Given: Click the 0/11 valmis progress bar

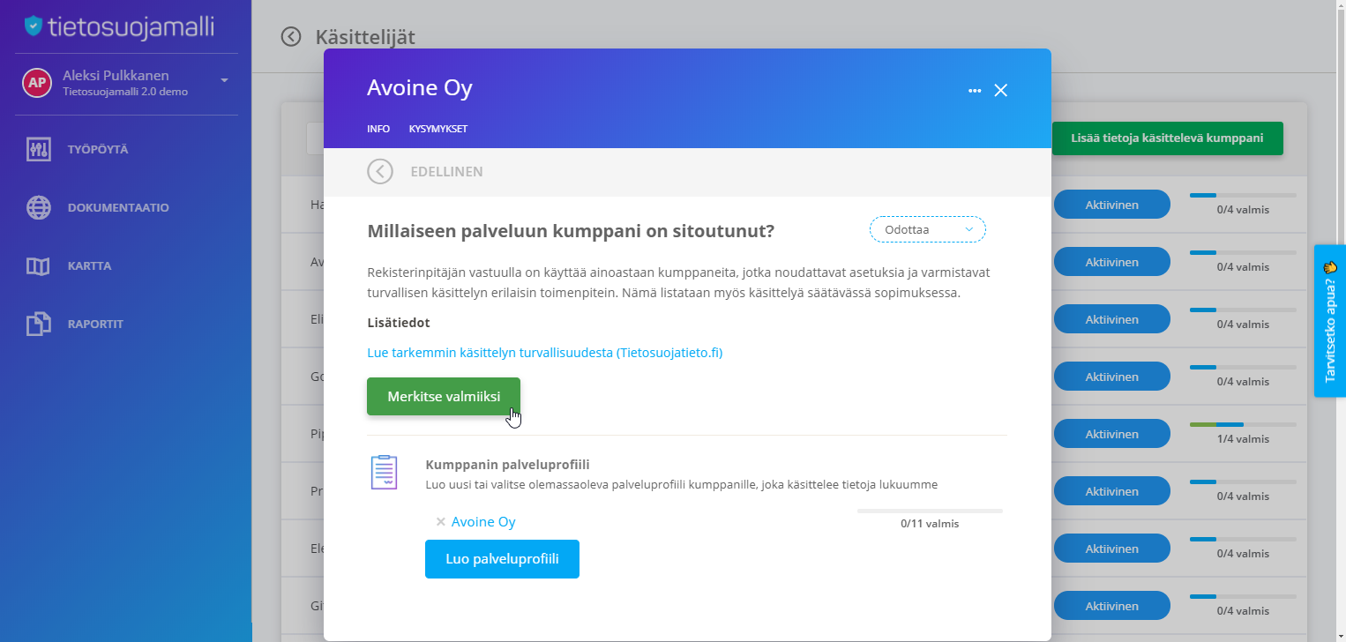Looking at the screenshot, I should (930, 511).
